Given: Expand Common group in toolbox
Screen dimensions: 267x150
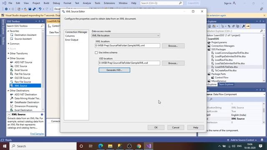Looking at the screenshot, I should pos(8,44).
